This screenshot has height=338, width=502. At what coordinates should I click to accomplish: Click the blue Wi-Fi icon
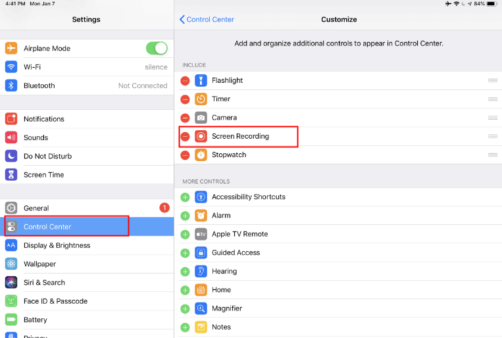pyautogui.click(x=11, y=67)
